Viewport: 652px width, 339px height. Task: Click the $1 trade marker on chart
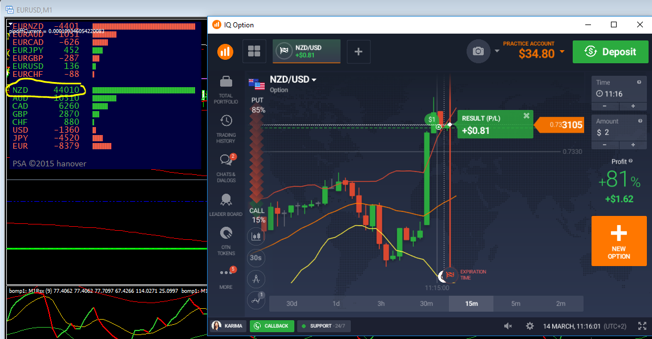(432, 120)
